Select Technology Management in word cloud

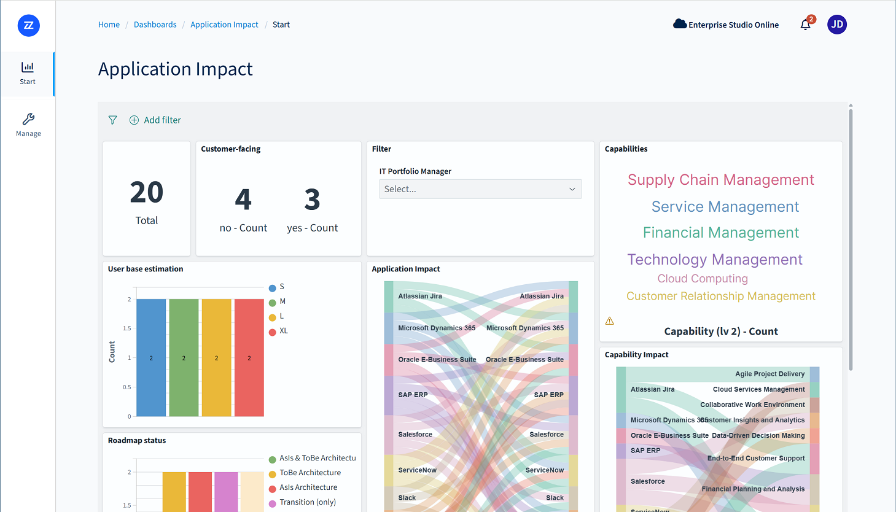coord(715,260)
